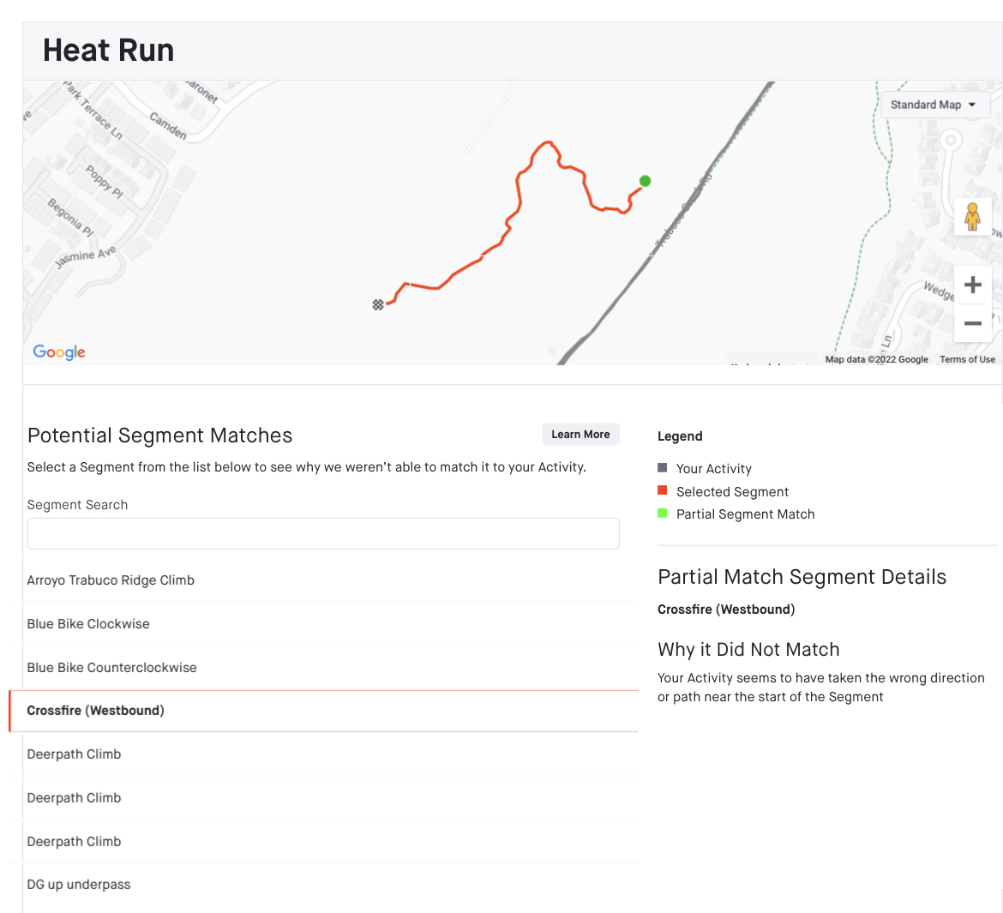Open the Terms of Use link
Viewport: 1003px width, 913px height.
(x=967, y=359)
